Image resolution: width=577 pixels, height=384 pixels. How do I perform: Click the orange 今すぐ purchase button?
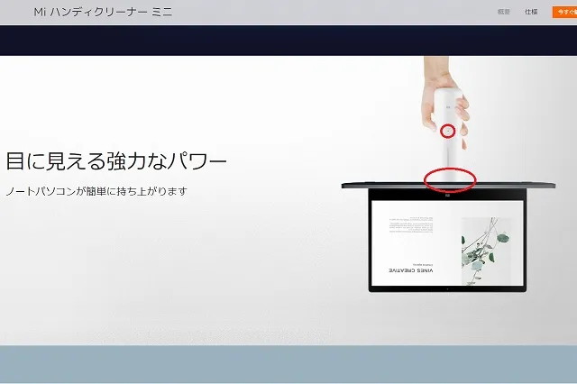pos(564,12)
